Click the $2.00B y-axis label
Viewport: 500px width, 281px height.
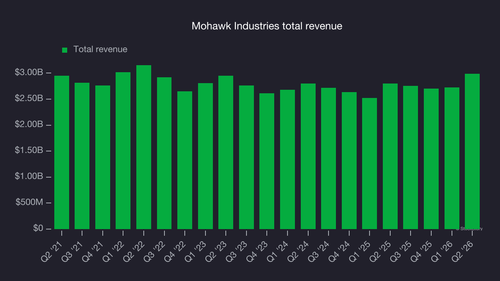(29, 124)
